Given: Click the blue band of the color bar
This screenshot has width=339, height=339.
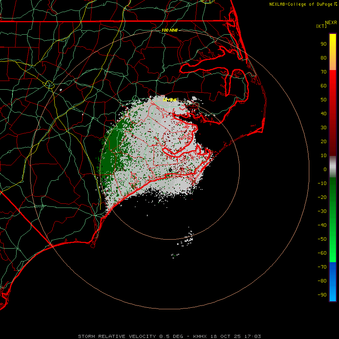Looking at the screenshot, I should (x=333, y=281).
